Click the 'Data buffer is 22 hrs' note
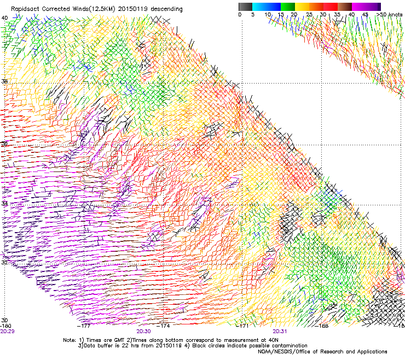405x355 pixels. 130,346
